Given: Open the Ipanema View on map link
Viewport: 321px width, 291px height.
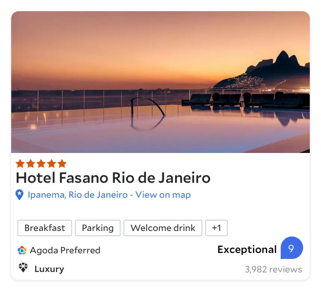Looking at the screenshot, I should click(x=109, y=195).
